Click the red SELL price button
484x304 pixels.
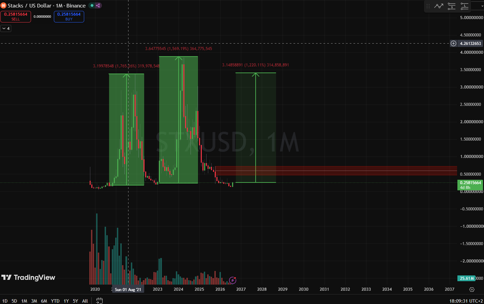click(16, 17)
